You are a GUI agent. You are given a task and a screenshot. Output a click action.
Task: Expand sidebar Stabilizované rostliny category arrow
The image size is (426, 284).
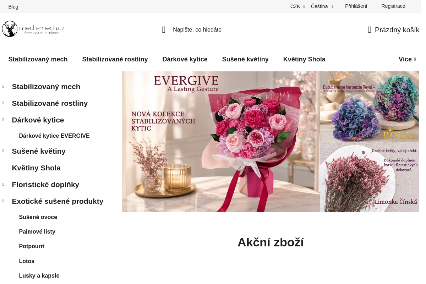(x=4, y=103)
